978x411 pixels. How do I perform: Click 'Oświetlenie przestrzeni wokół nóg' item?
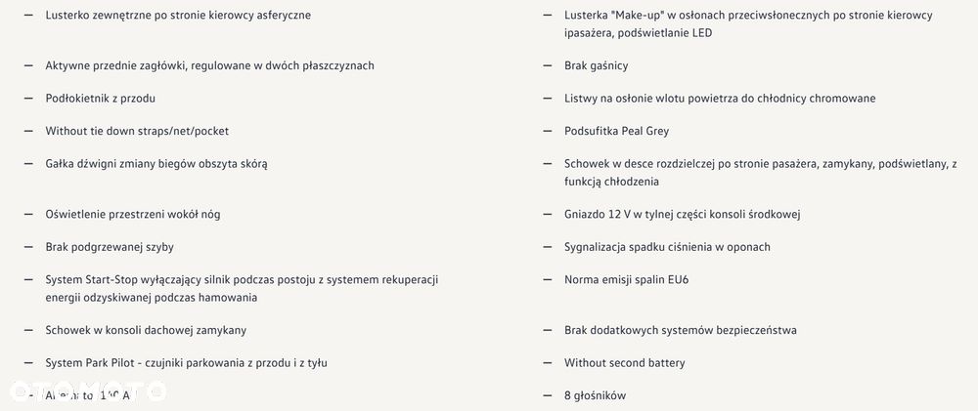(133, 214)
